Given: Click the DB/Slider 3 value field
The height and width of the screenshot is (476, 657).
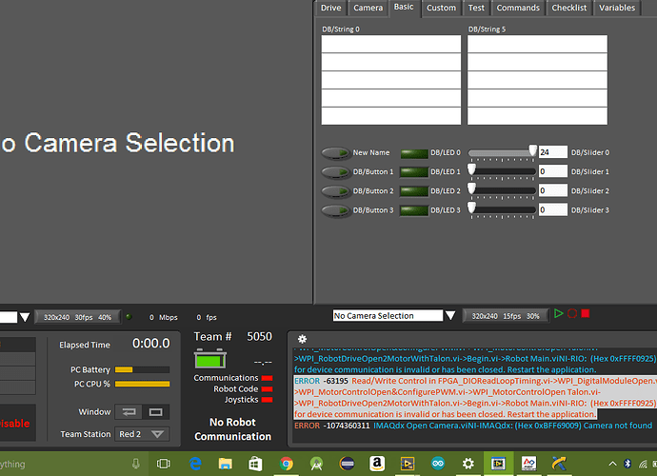Looking at the screenshot, I should (x=552, y=209).
